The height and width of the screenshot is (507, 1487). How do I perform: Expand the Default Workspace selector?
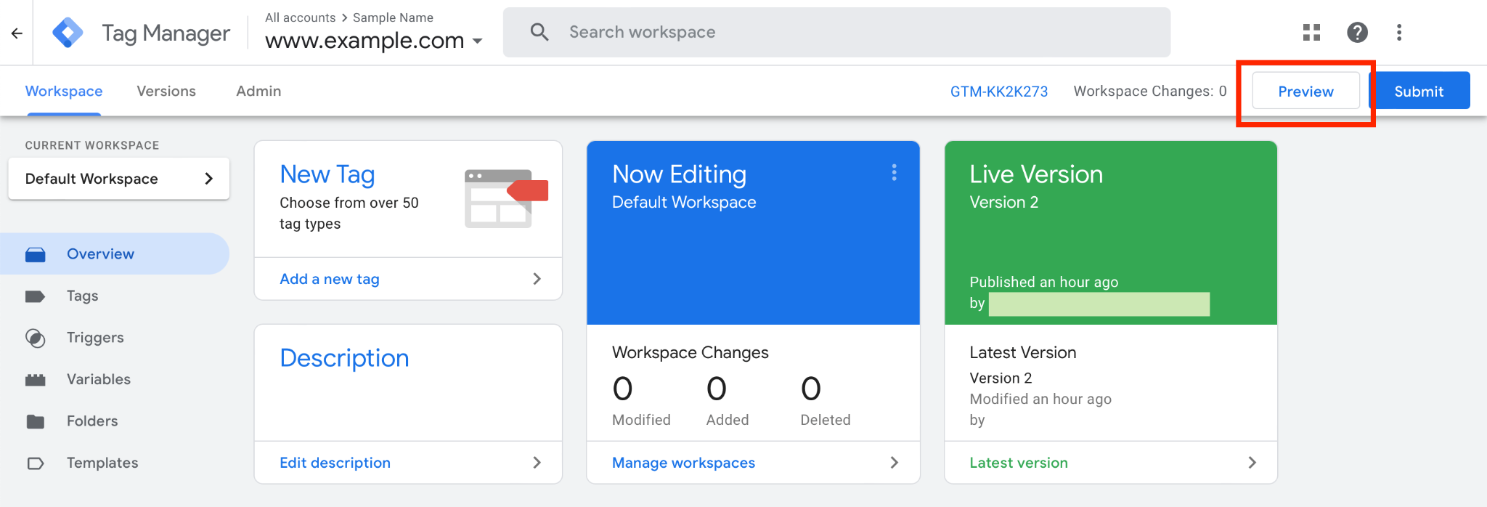point(119,179)
